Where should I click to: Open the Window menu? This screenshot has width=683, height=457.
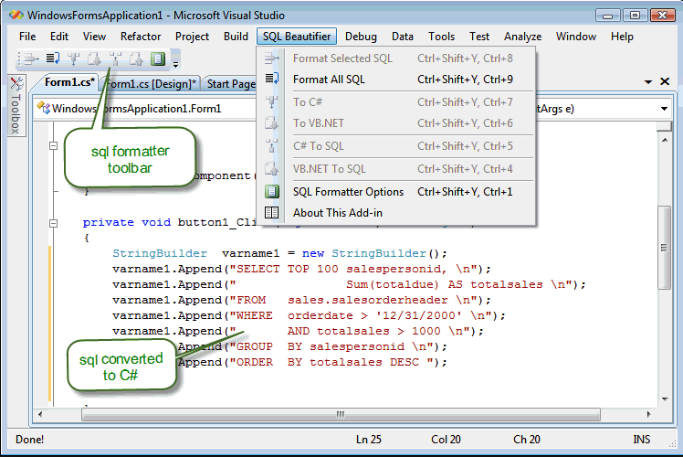576,37
